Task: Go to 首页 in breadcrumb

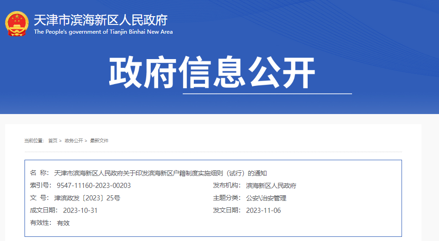Action: point(53,140)
